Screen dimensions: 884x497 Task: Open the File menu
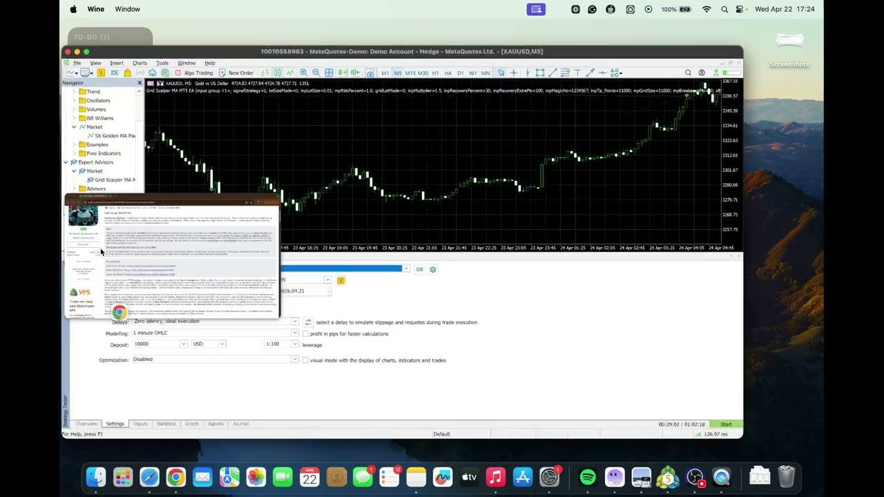coord(77,63)
